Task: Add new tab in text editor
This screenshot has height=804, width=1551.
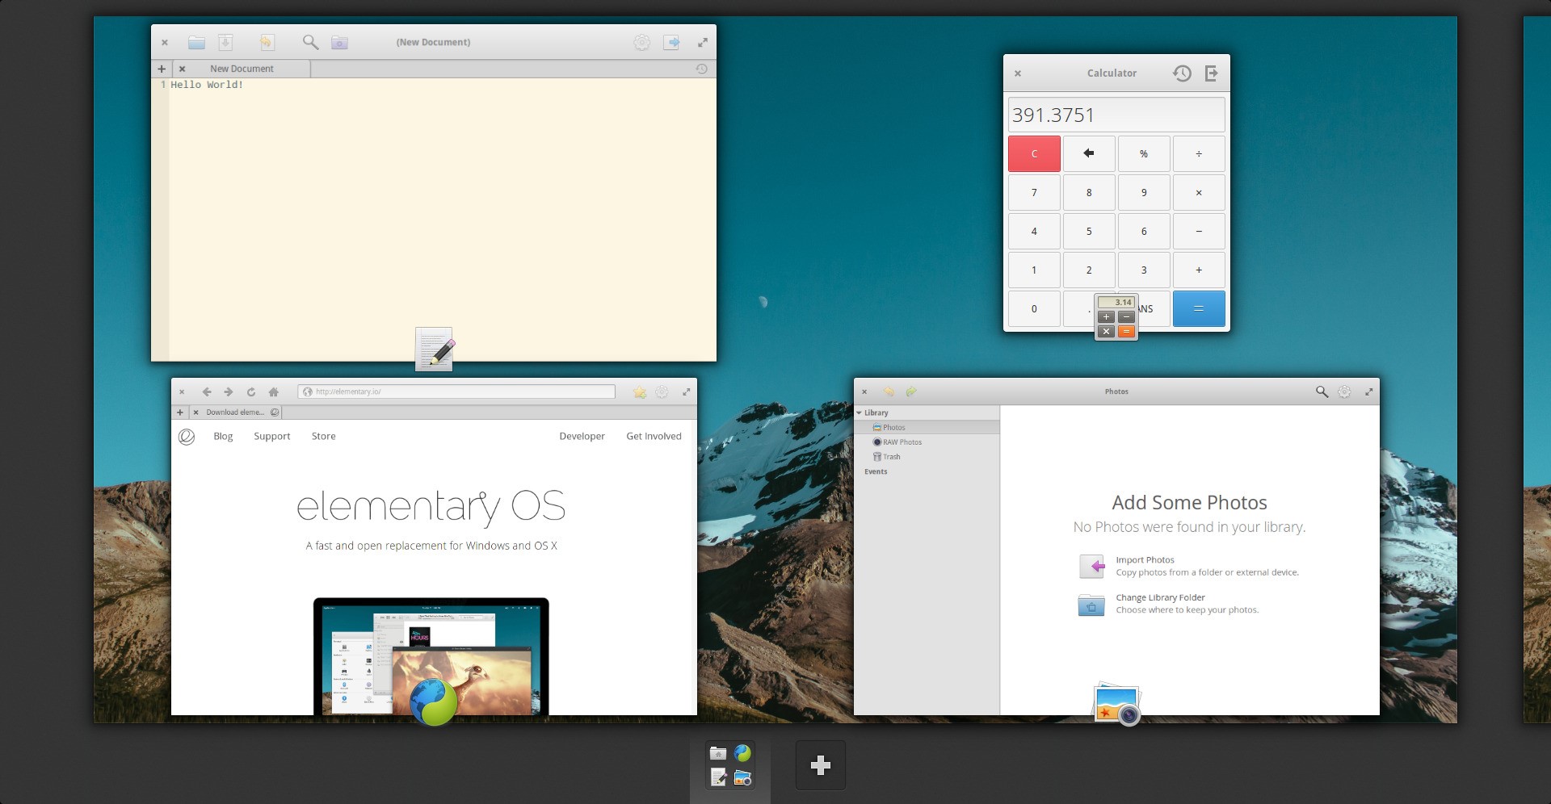Action: [x=162, y=69]
